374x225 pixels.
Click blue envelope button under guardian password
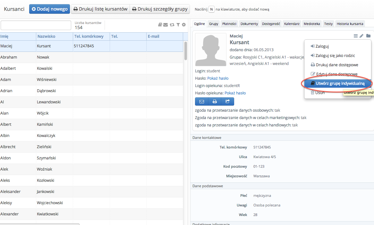pyautogui.click(x=202, y=101)
